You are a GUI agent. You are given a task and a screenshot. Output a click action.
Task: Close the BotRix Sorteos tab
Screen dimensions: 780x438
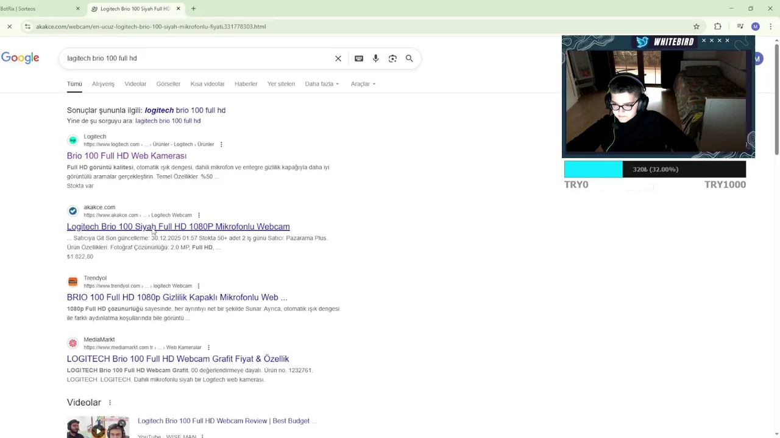pyautogui.click(x=78, y=9)
